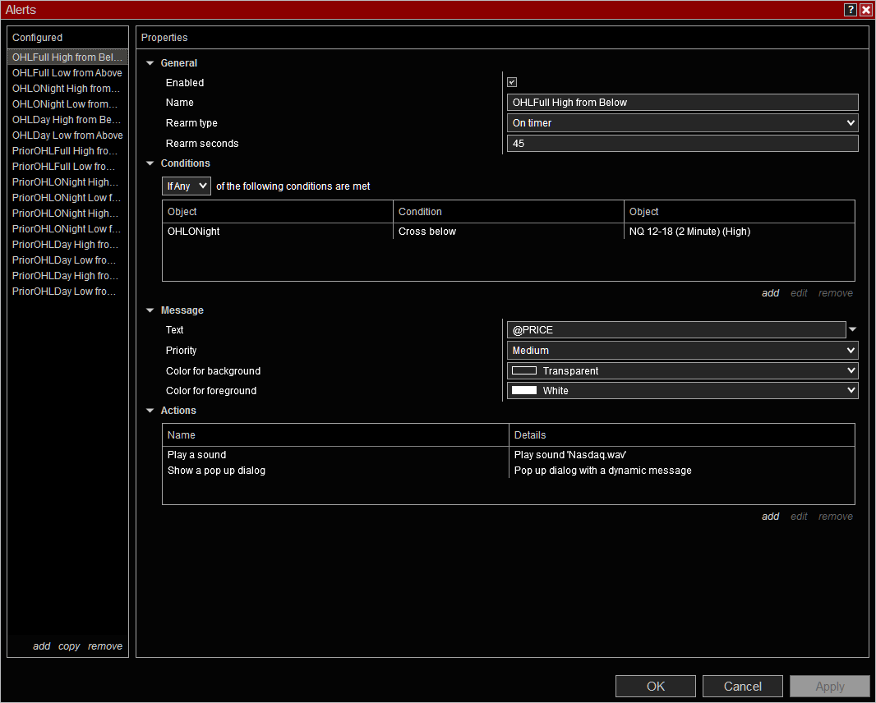Open the Color for foreground dropdown
This screenshot has height=703, width=876.
(x=682, y=391)
